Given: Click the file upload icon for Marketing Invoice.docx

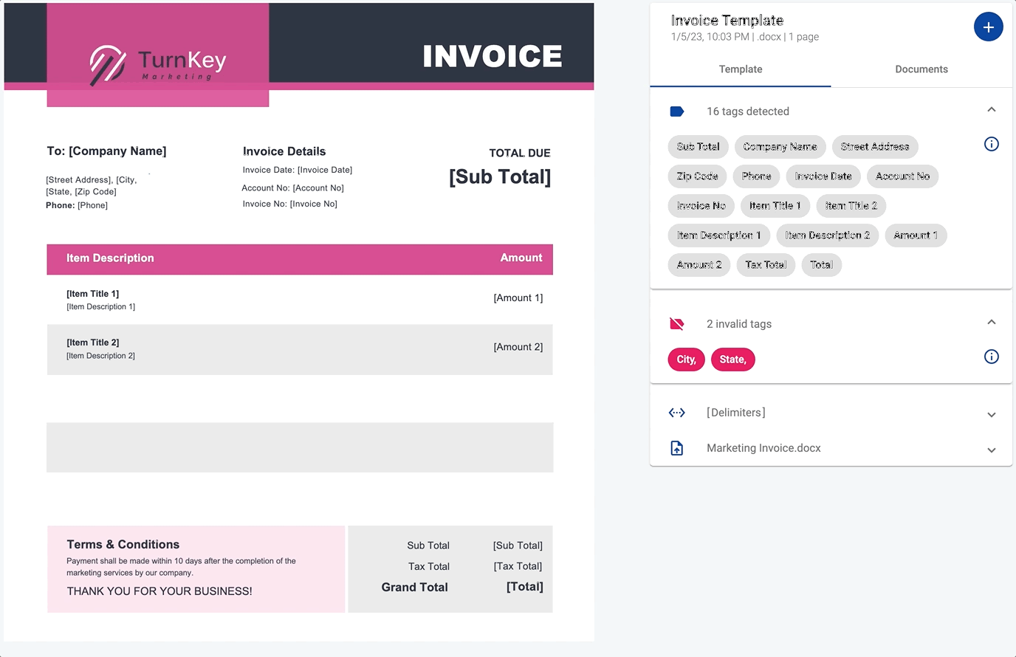Looking at the screenshot, I should (x=676, y=448).
